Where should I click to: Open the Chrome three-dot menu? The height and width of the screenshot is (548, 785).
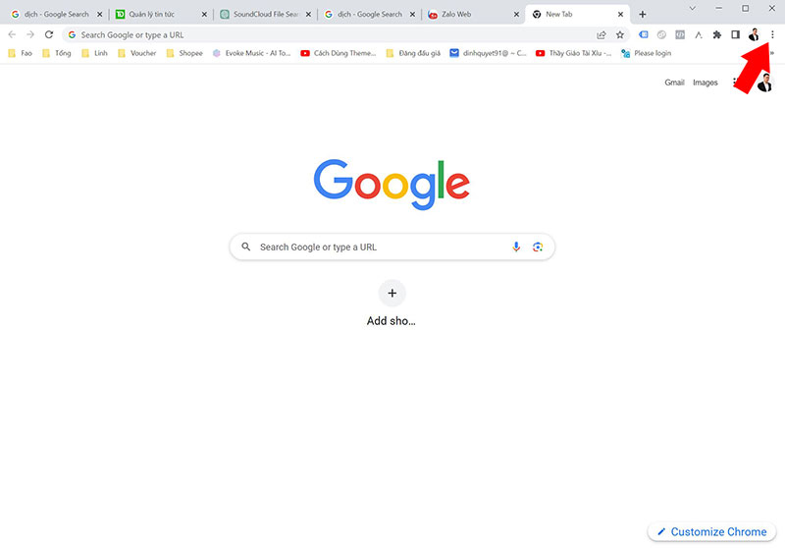point(772,34)
